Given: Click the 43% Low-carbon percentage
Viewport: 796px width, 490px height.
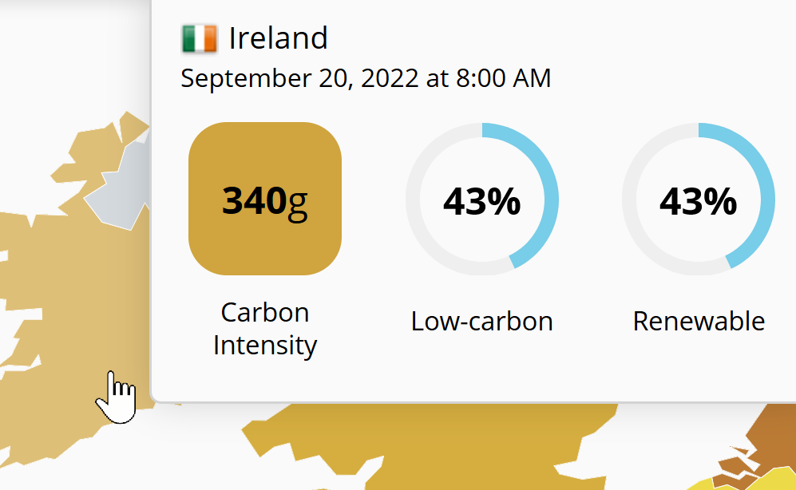Looking at the screenshot, I should click(482, 202).
